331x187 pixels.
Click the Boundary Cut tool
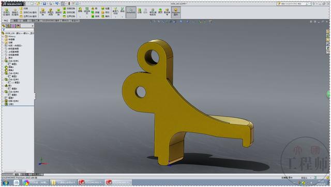click(69, 16)
